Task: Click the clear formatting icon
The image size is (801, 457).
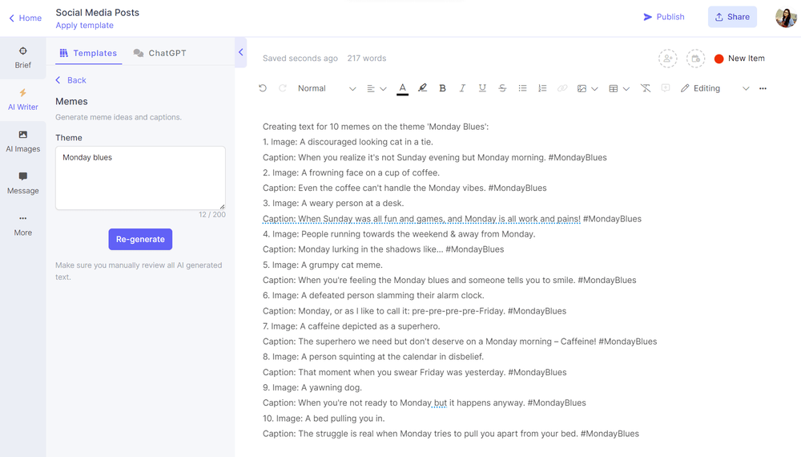Action: click(x=646, y=88)
